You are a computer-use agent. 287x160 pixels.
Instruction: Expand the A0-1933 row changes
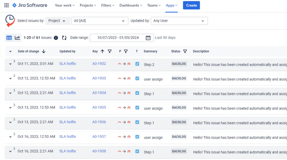(x=10, y=79)
